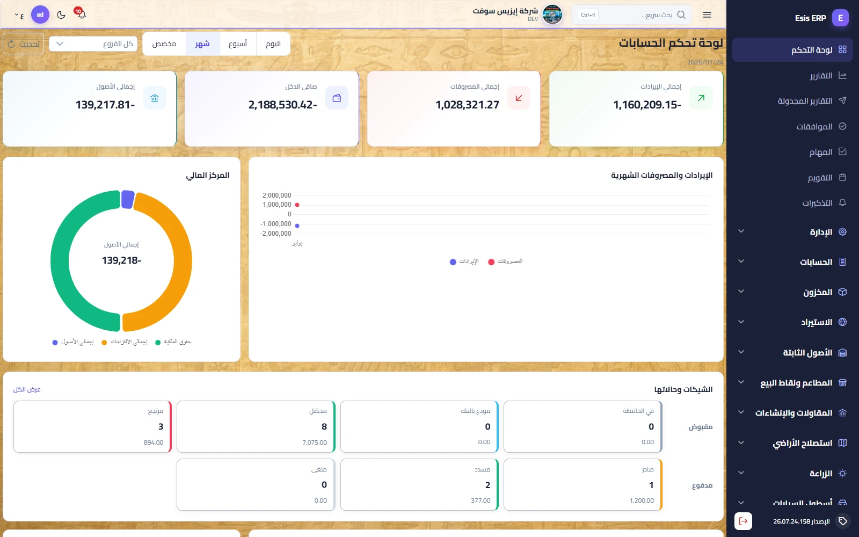Open the 'ad' user avatar menu
The height and width of the screenshot is (537, 859).
coord(40,14)
